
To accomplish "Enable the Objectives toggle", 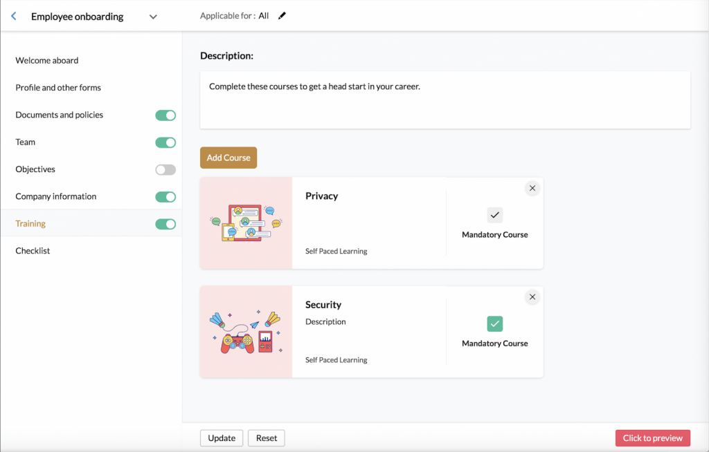I will [165, 170].
